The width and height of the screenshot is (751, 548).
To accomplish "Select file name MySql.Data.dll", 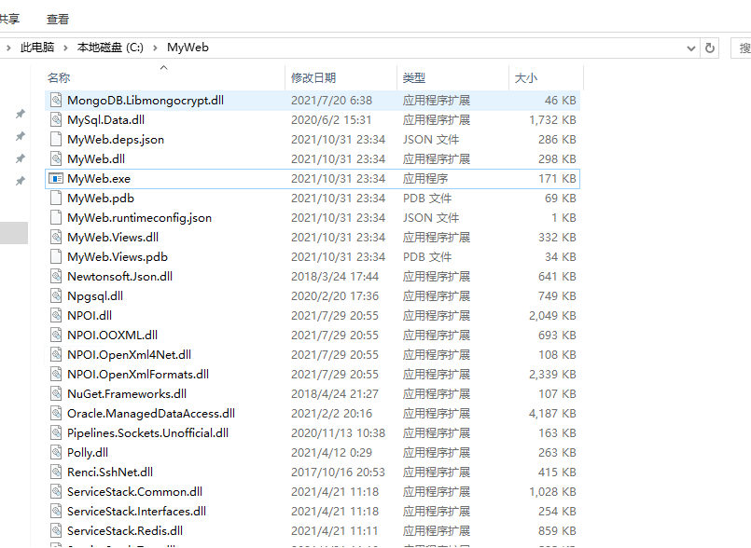I will [x=105, y=119].
